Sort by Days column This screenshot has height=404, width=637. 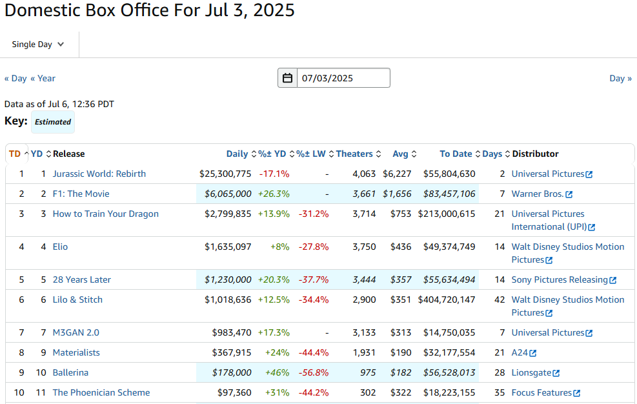pos(496,154)
